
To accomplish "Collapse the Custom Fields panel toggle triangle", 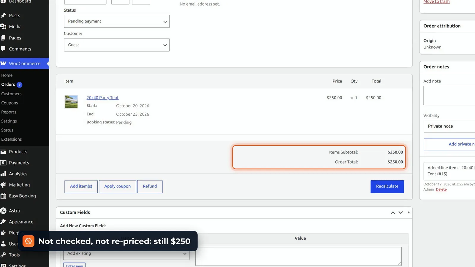I will (409, 212).
